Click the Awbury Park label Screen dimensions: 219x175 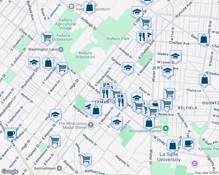click(118, 38)
